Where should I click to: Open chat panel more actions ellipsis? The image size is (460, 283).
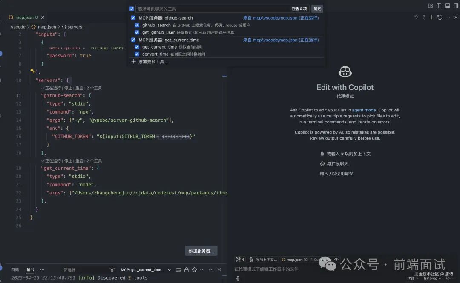(x=448, y=17)
